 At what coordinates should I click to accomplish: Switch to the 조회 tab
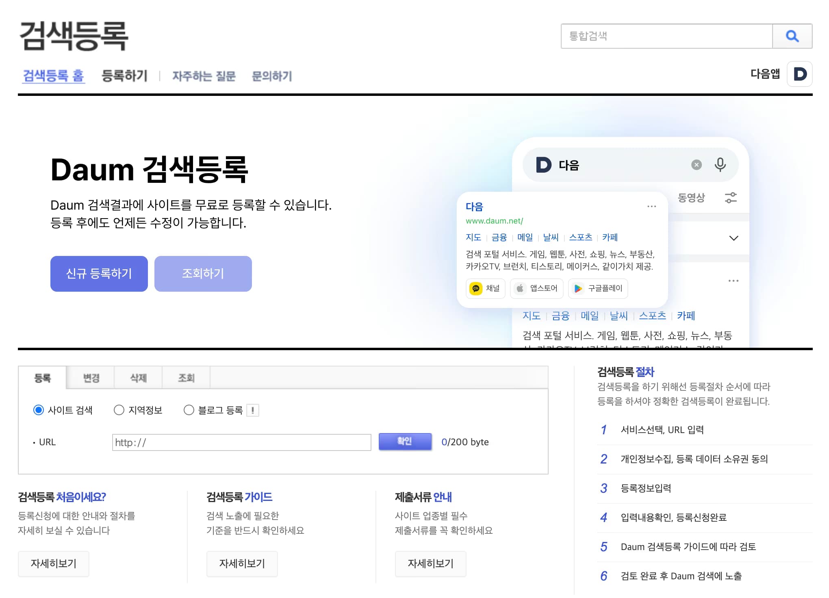coord(186,378)
